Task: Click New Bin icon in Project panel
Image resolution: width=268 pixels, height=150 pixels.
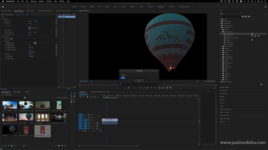Action: click(x=59, y=146)
